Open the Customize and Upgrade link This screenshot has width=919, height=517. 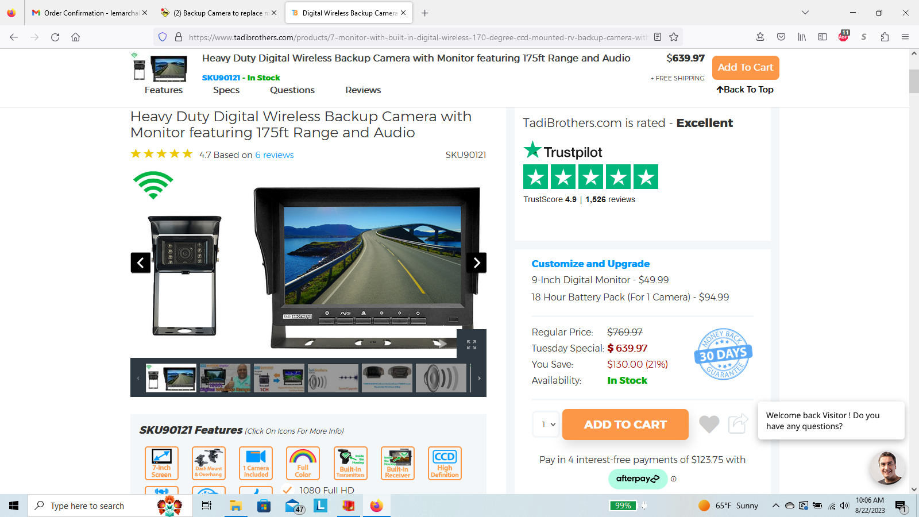tap(590, 264)
